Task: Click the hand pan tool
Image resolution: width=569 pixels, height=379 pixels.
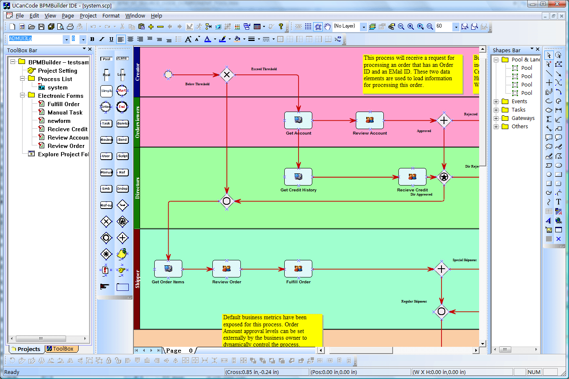Action: pyautogui.click(x=327, y=27)
